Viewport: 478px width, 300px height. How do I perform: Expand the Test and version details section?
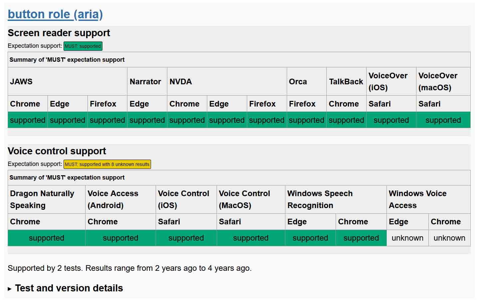pyautogui.click(x=65, y=288)
